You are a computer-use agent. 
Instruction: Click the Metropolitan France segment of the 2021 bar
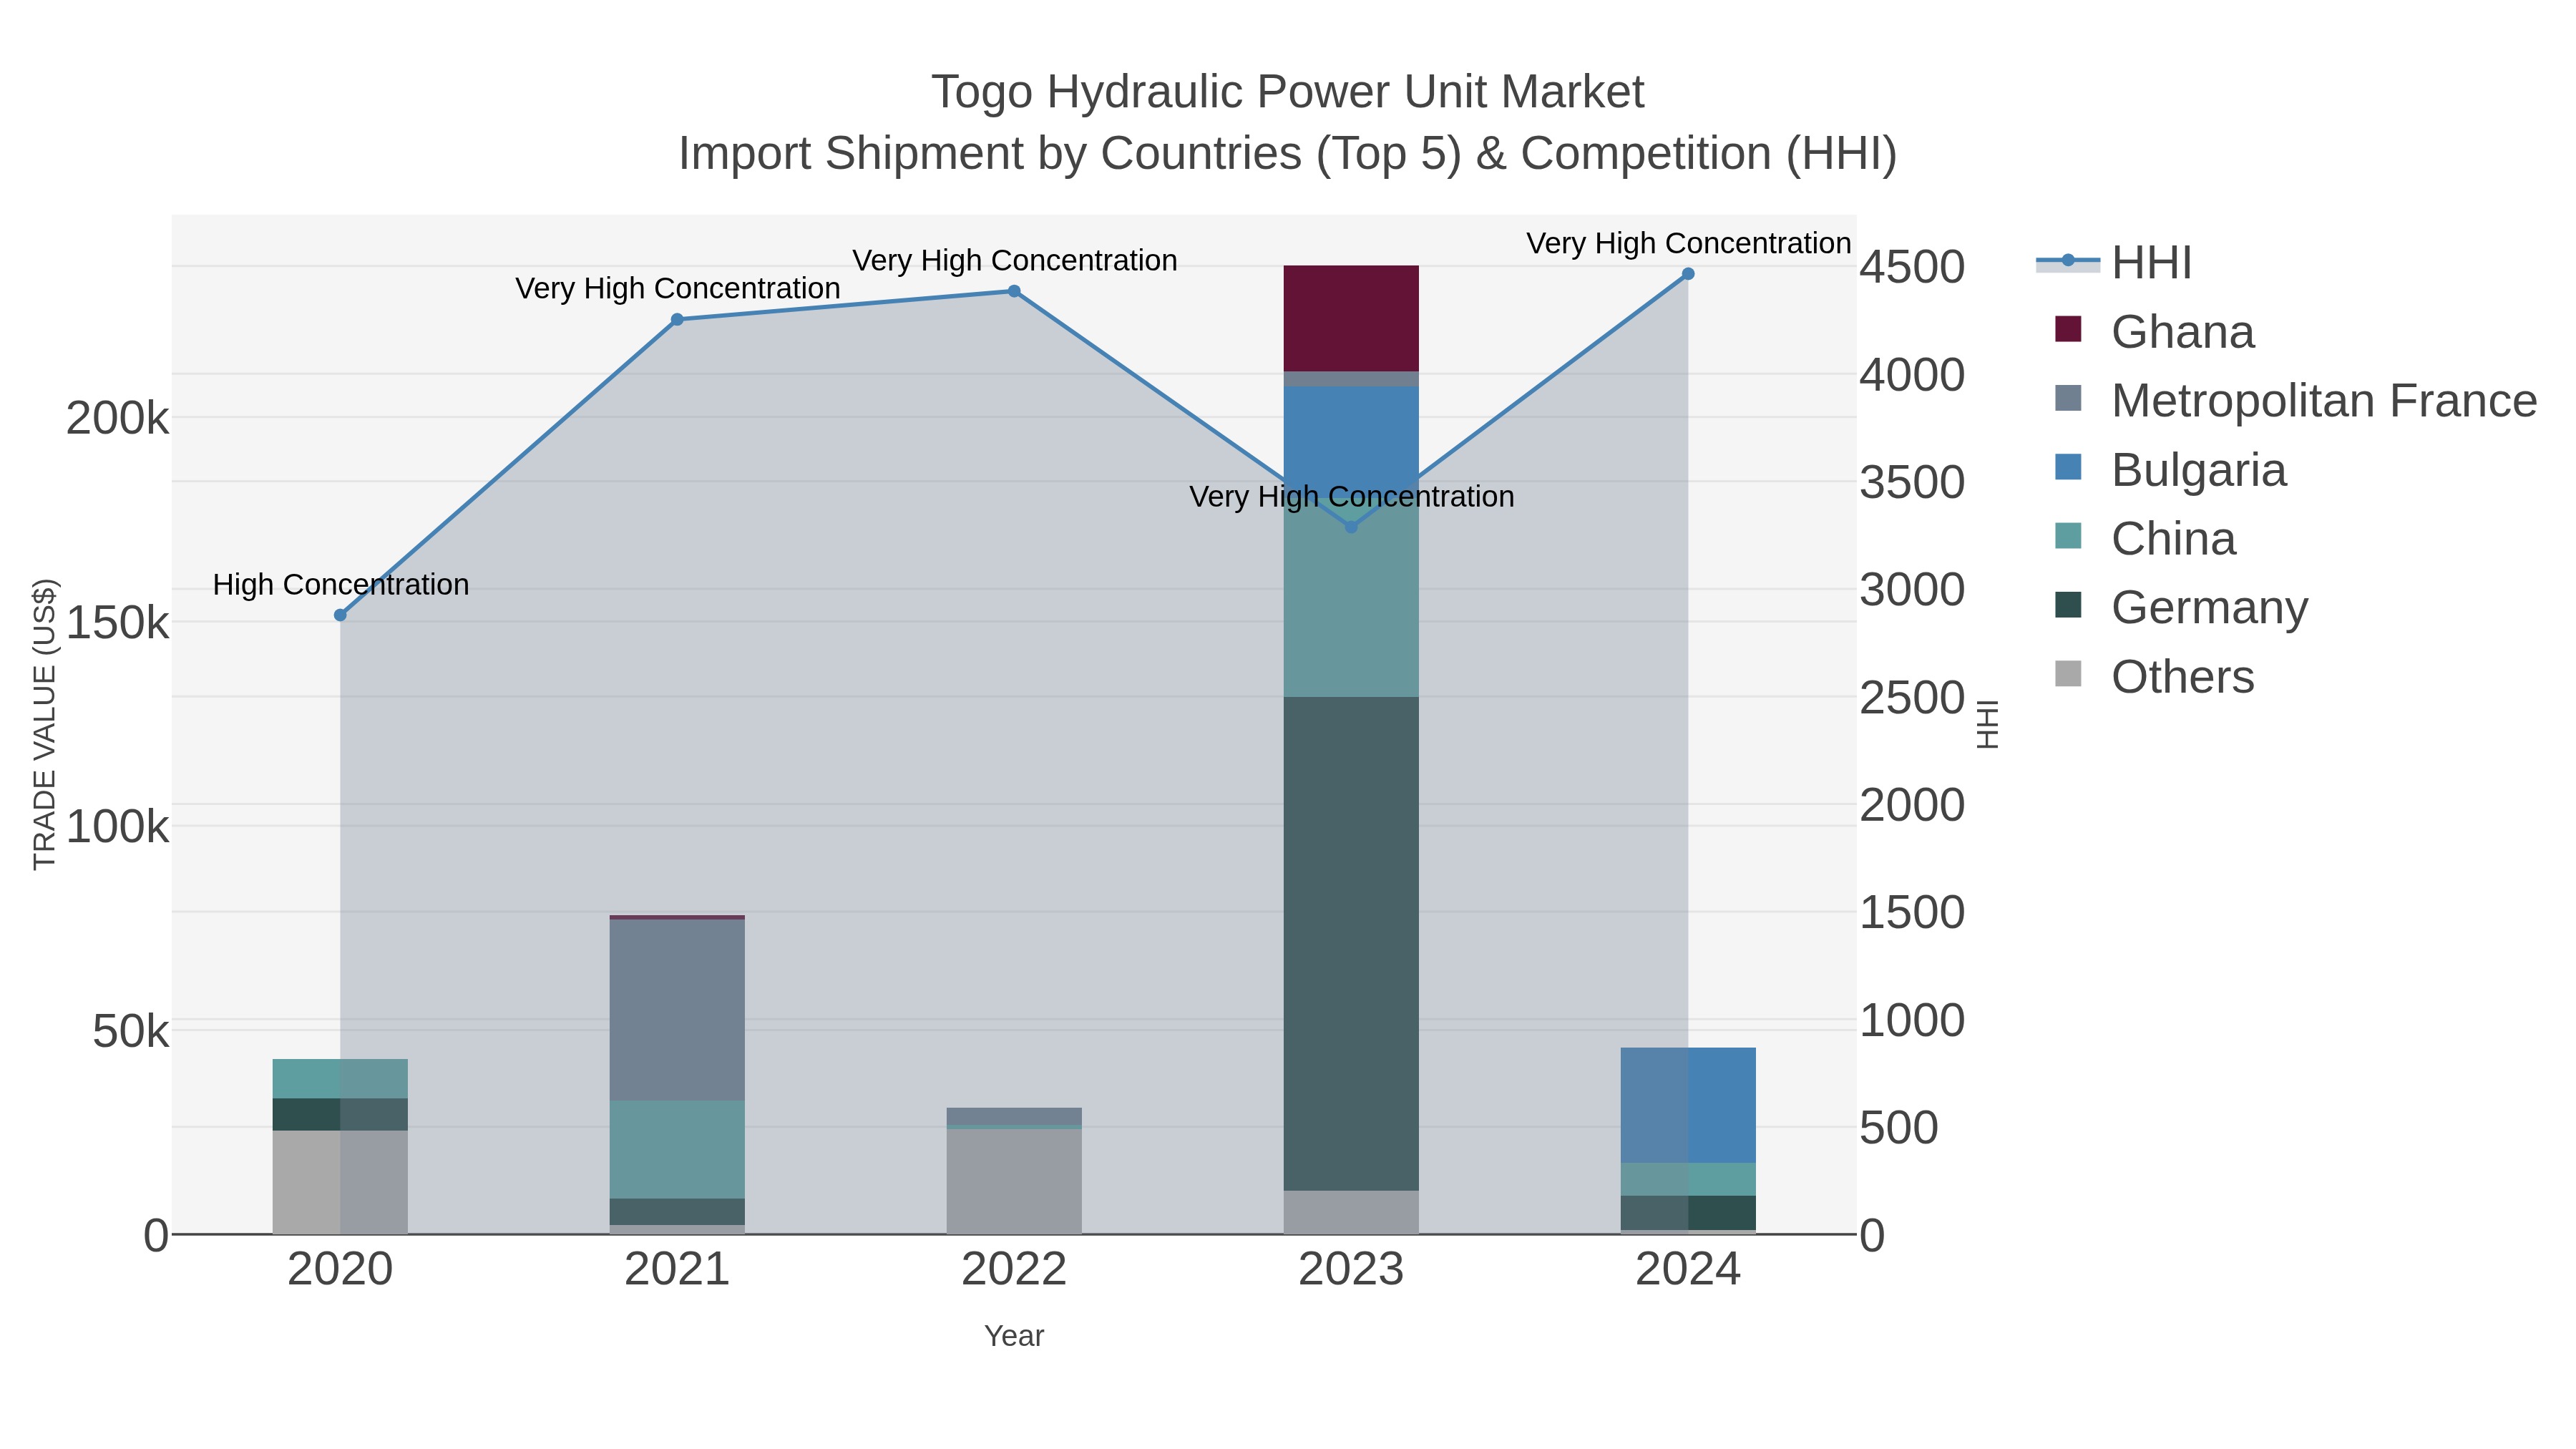pos(677,1010)
